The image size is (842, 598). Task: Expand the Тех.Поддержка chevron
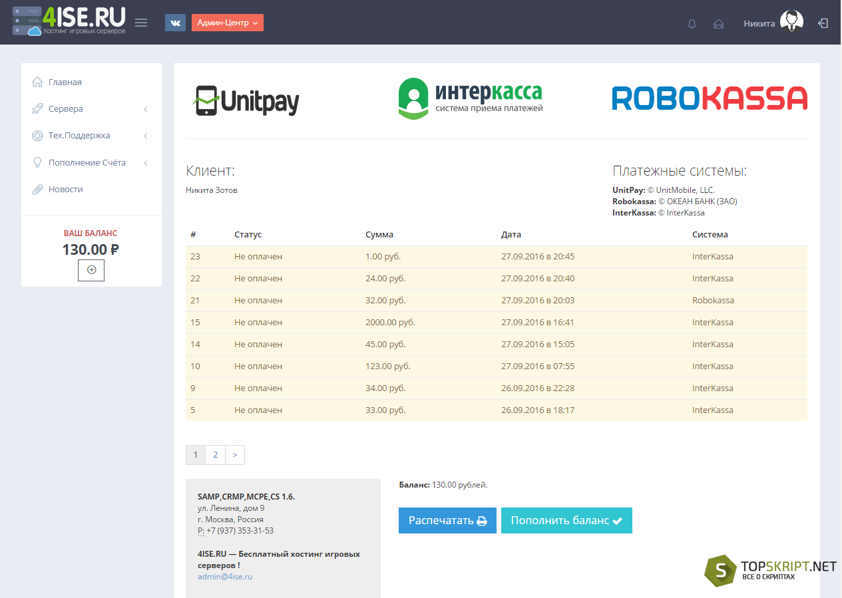click(146, 136)
